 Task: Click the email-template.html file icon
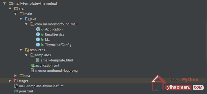(x=38, y=60)
